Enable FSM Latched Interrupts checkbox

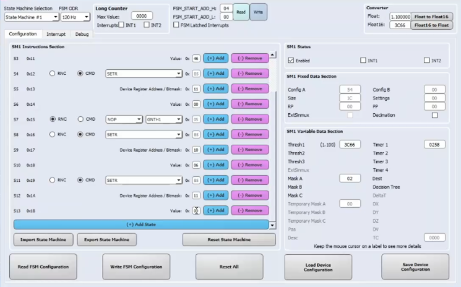(176, 25)
